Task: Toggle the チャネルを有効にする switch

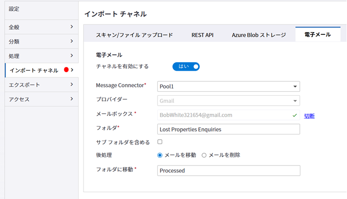Action: [x=186, y=66]
